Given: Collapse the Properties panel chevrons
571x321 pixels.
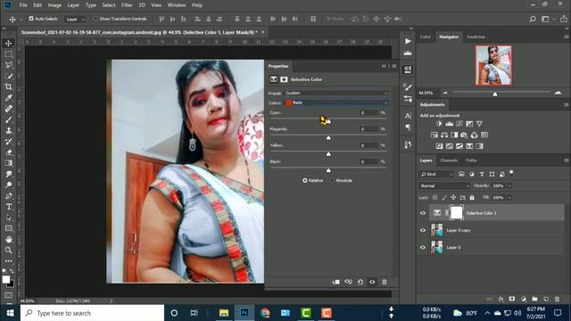Looking at the screenshot, I should [384, 66].
